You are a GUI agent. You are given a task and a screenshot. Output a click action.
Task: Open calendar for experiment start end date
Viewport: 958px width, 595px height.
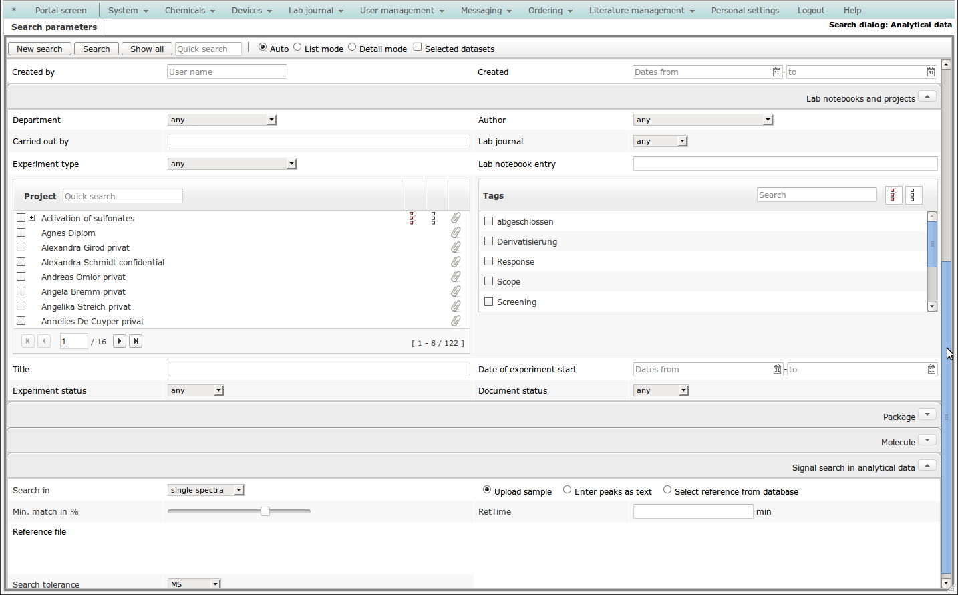pos(931,370)
